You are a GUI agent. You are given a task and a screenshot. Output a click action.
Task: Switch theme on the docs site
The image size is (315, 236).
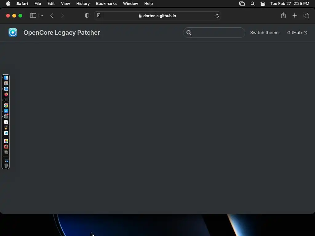click(264, 33)
